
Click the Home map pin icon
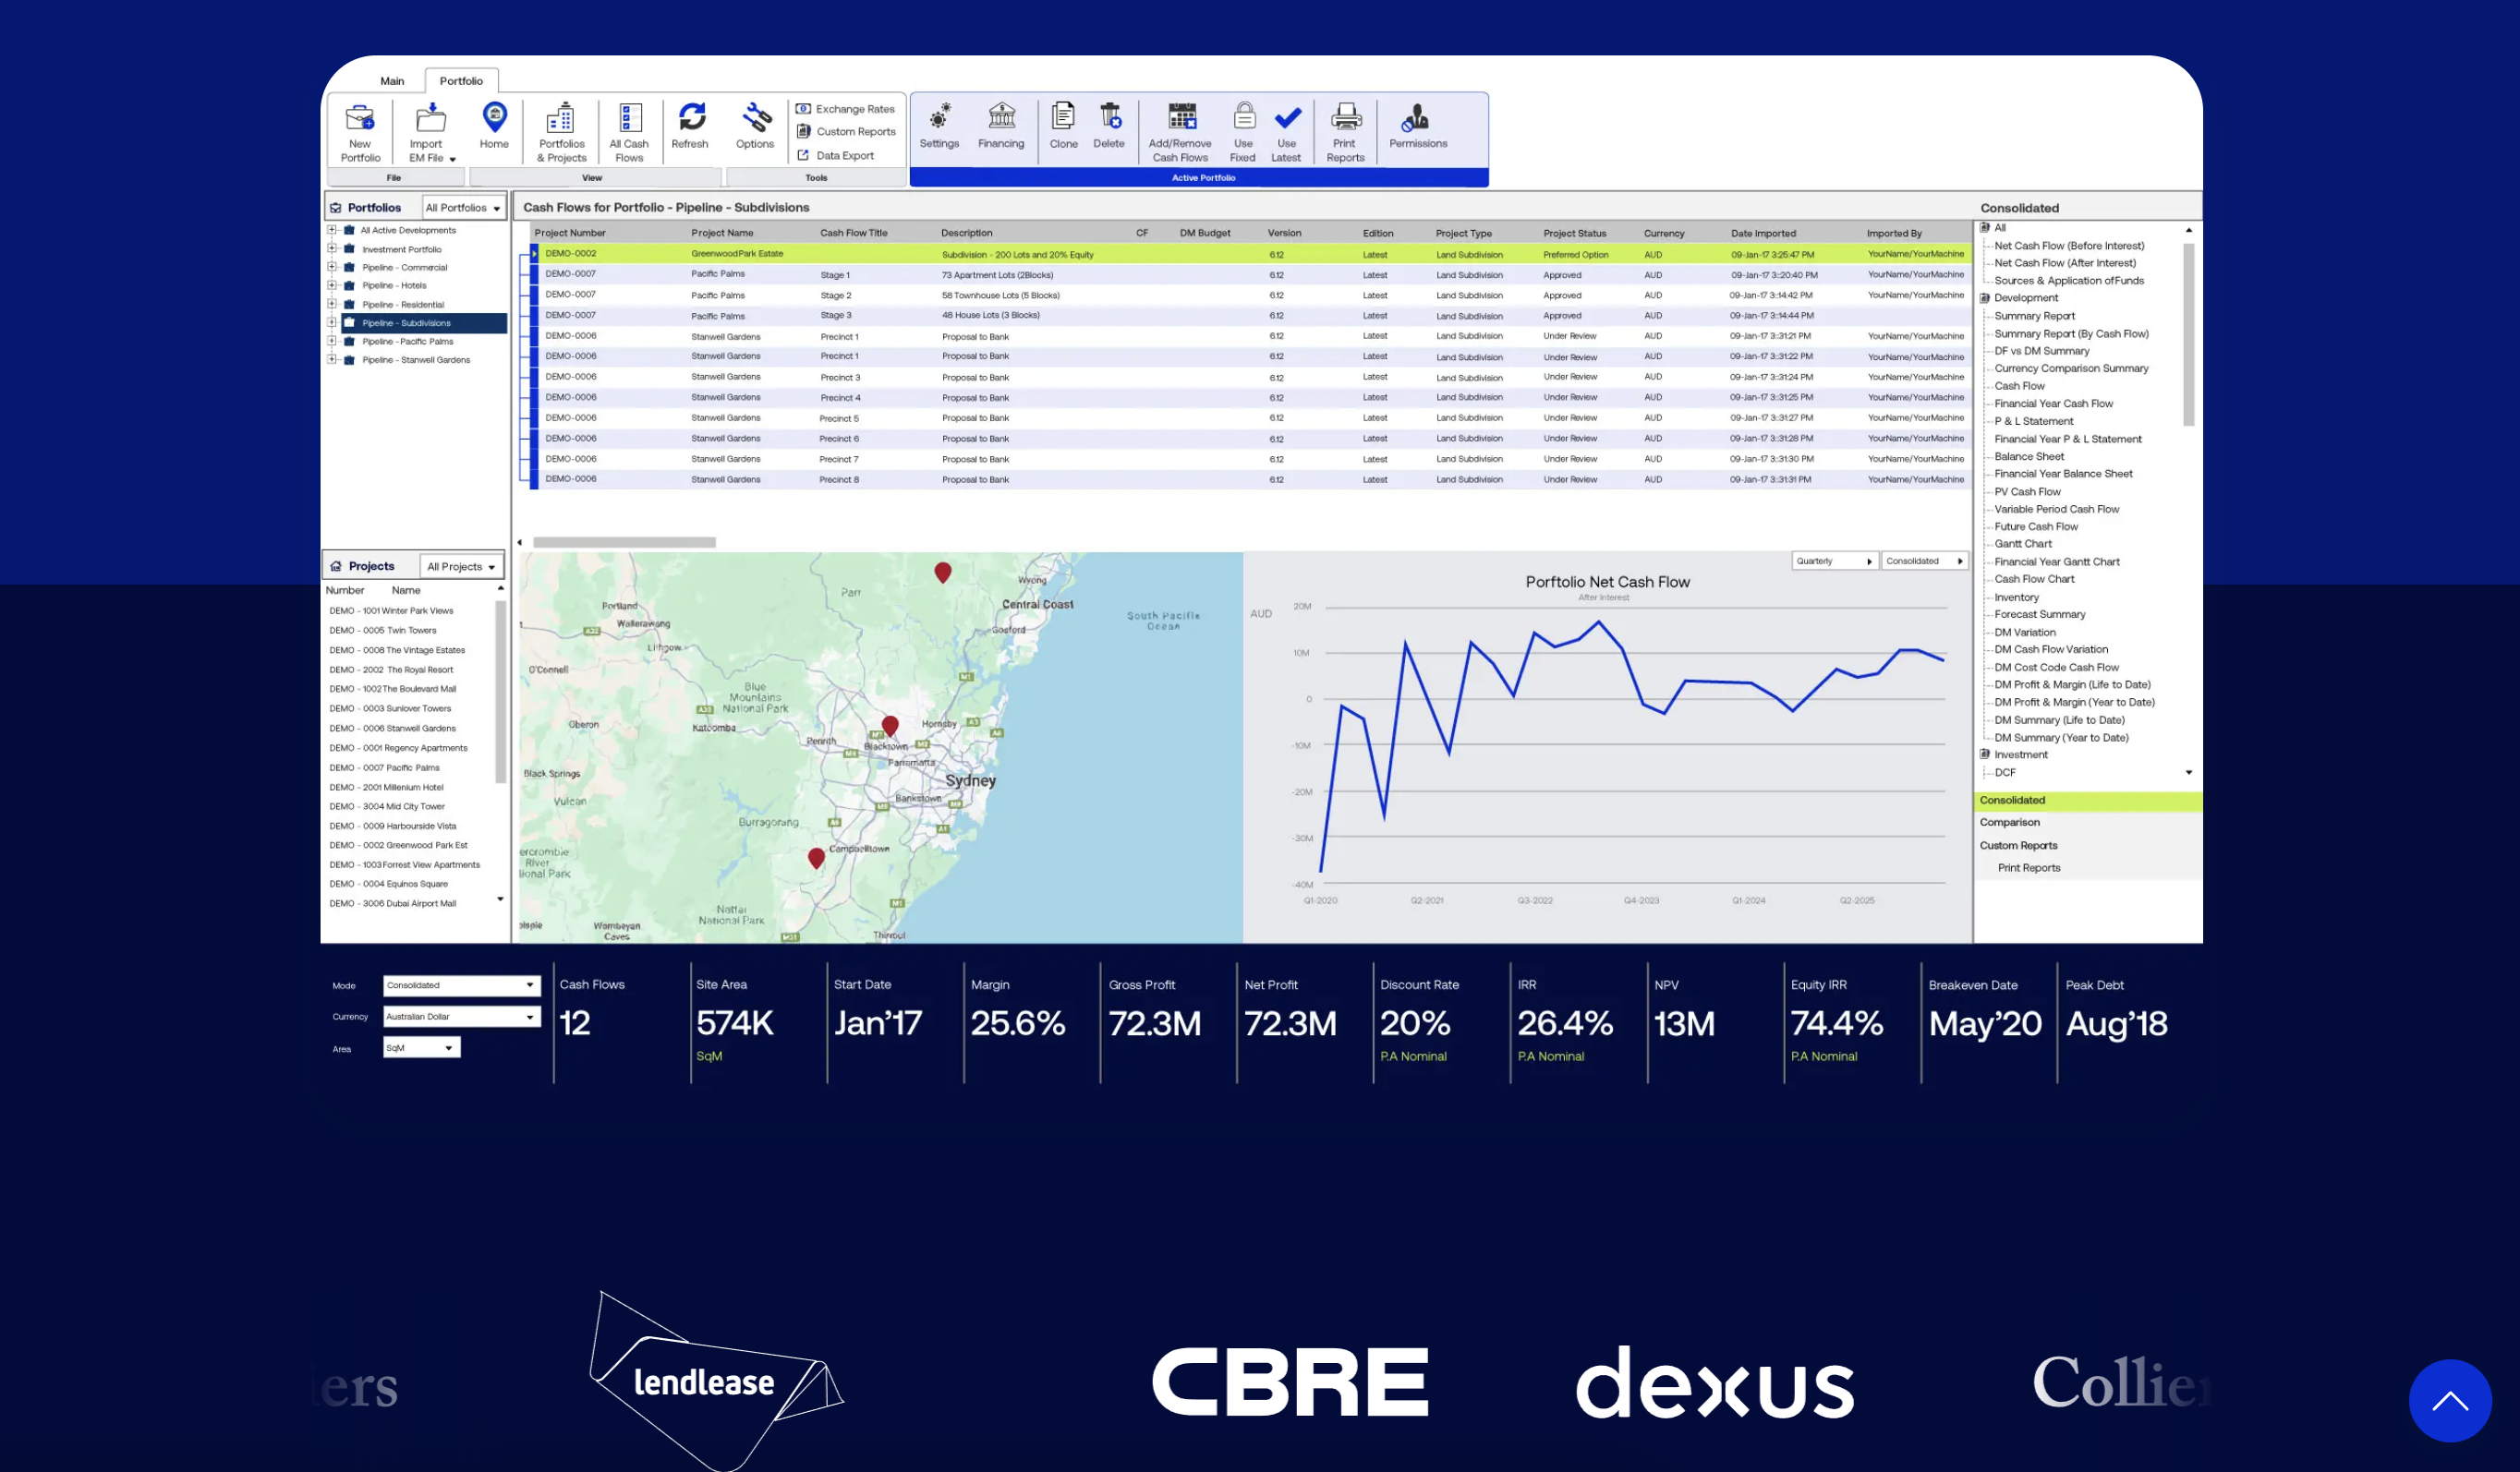click(x=494, y=118)
